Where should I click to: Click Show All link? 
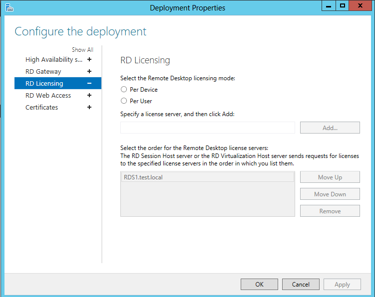pyautogui.click(x=82, y=50)
